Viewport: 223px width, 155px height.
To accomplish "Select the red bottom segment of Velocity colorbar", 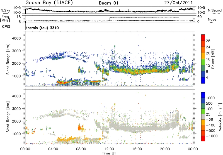I will click(203, 138).
